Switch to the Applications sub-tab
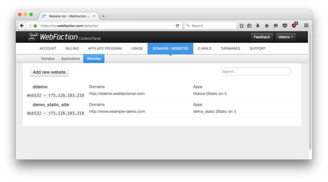 (70, 58)
